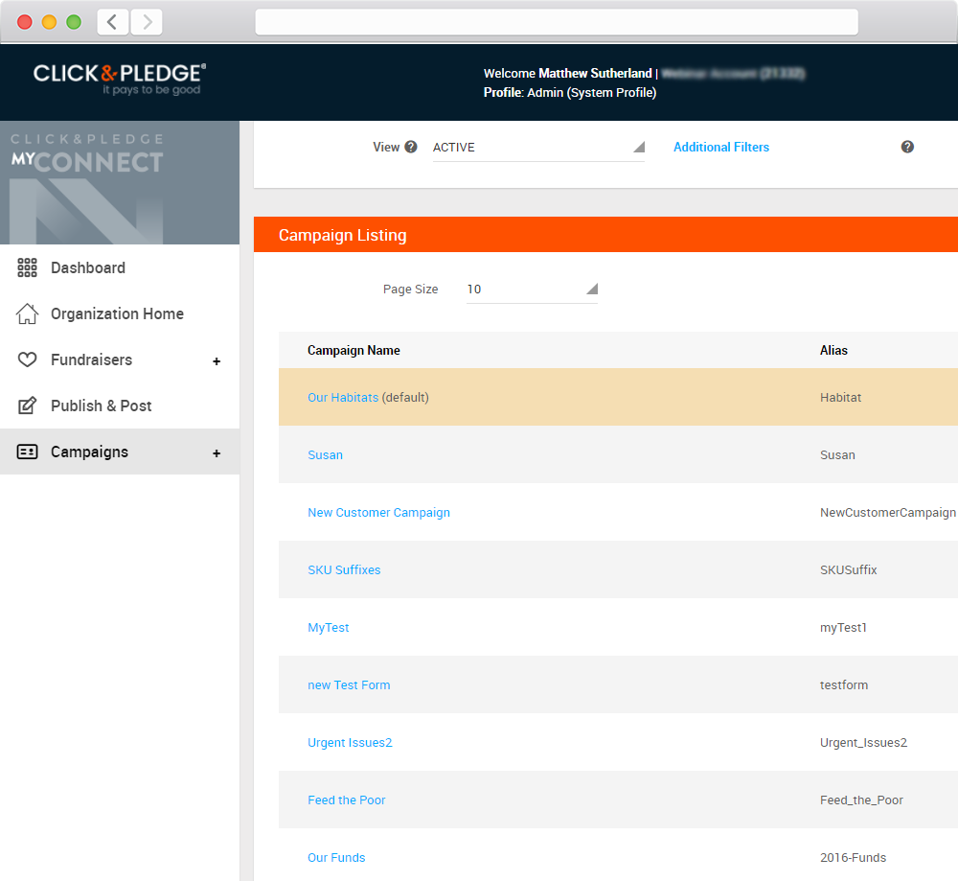The width and height of the screenshot is (958, 881).
Task: Select the Fundraisers heart icon
Action: 27,359
